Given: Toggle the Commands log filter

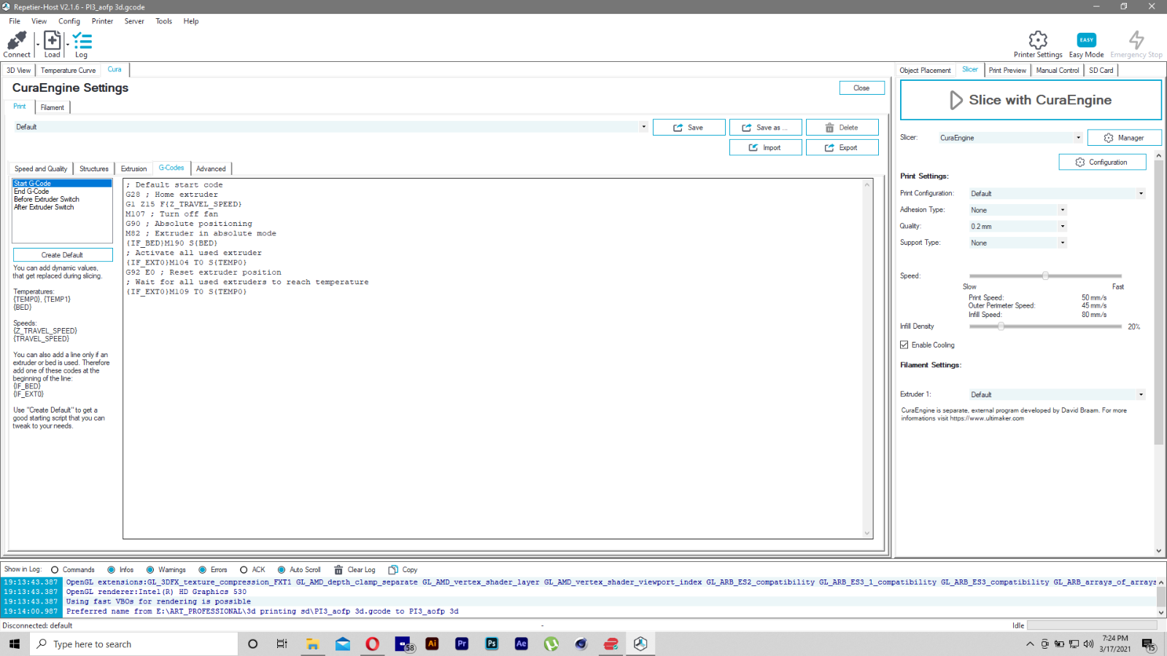Looking at the screenshot, I should point(55,570).
